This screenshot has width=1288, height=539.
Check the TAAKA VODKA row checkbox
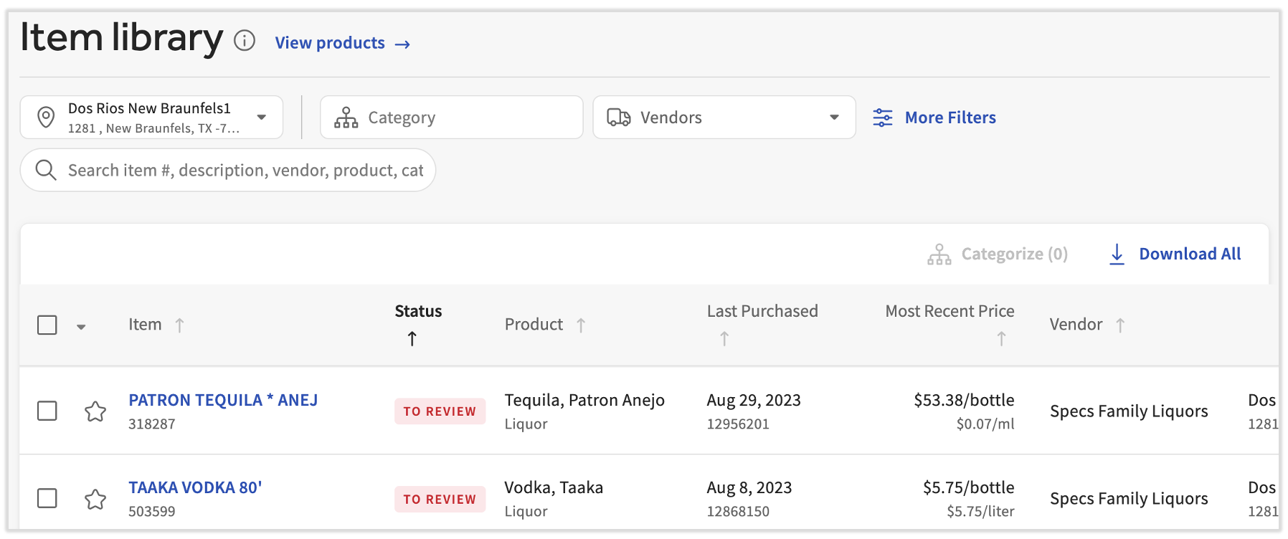pyautogui.click(x=47, y=498)
